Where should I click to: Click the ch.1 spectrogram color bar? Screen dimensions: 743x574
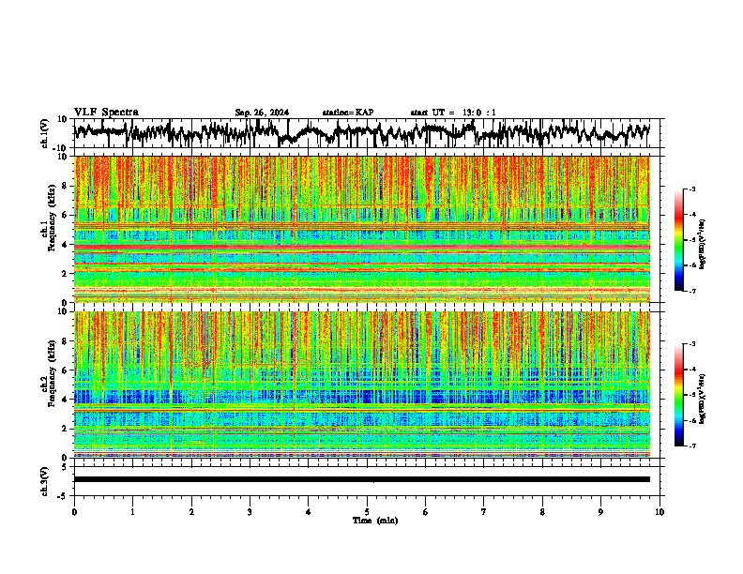click(678, 240)
